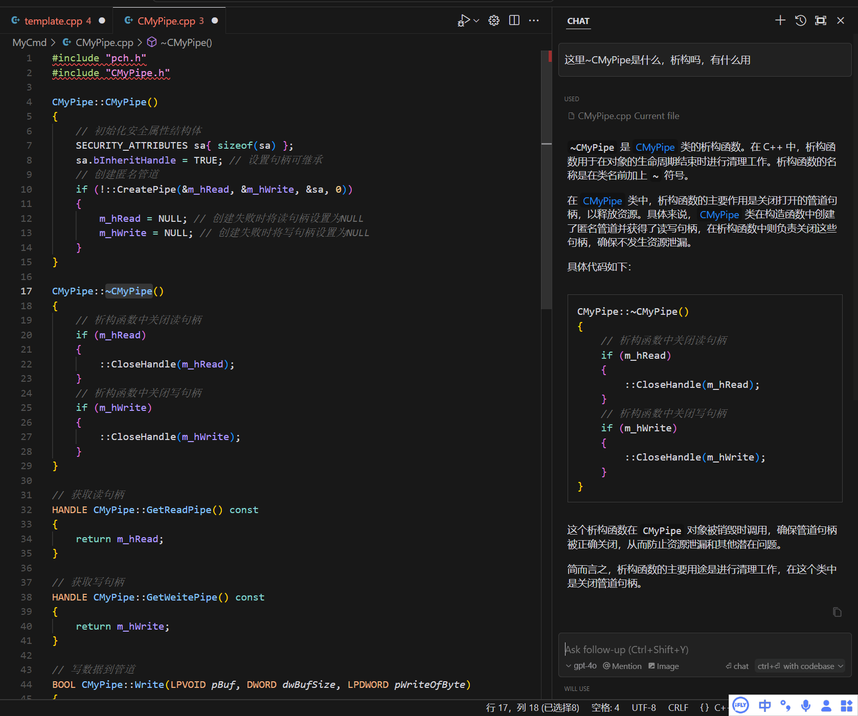The width and height of the screenshot is (858, 716).
Task: Focus the Ask follow-up input field
Action: pyautogui.click(x=705, y=649)
